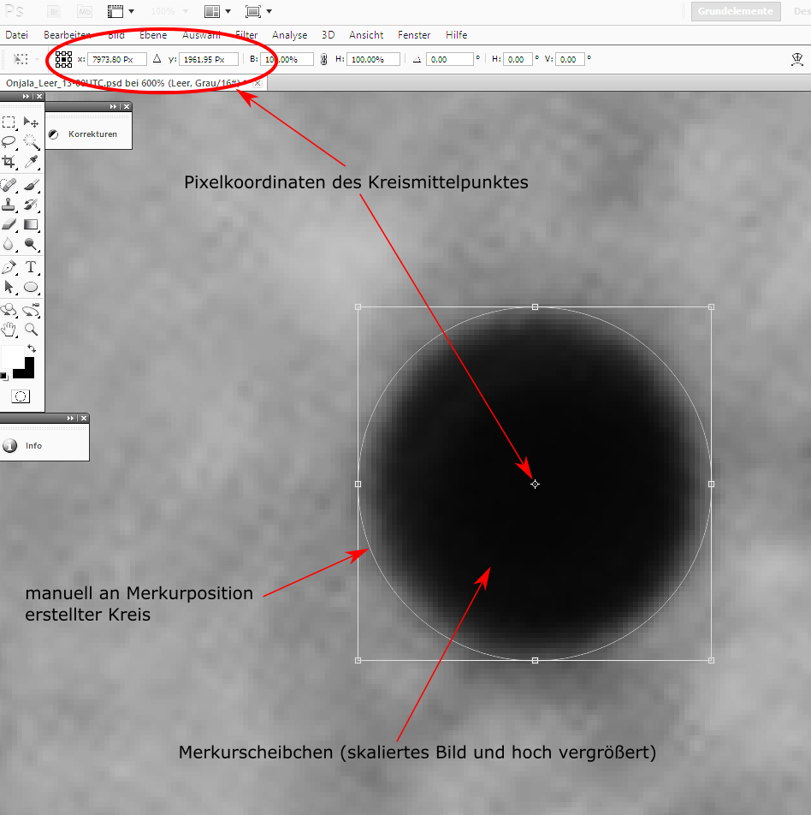Select the Horizontal Type tool
Image resolution: width=811 pixels, height=815 pixels.
[x=32, y=267]
